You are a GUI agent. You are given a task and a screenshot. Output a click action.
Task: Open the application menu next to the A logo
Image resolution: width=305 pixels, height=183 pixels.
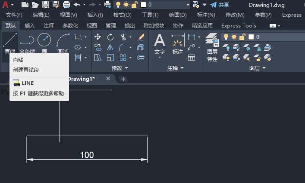(x=12, y=5)
